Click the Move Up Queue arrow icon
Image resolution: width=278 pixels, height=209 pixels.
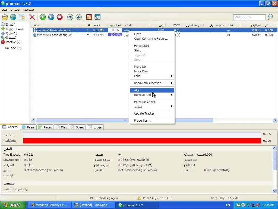click(70, 17)
